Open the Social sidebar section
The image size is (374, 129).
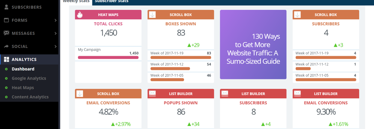pos(29,46)
